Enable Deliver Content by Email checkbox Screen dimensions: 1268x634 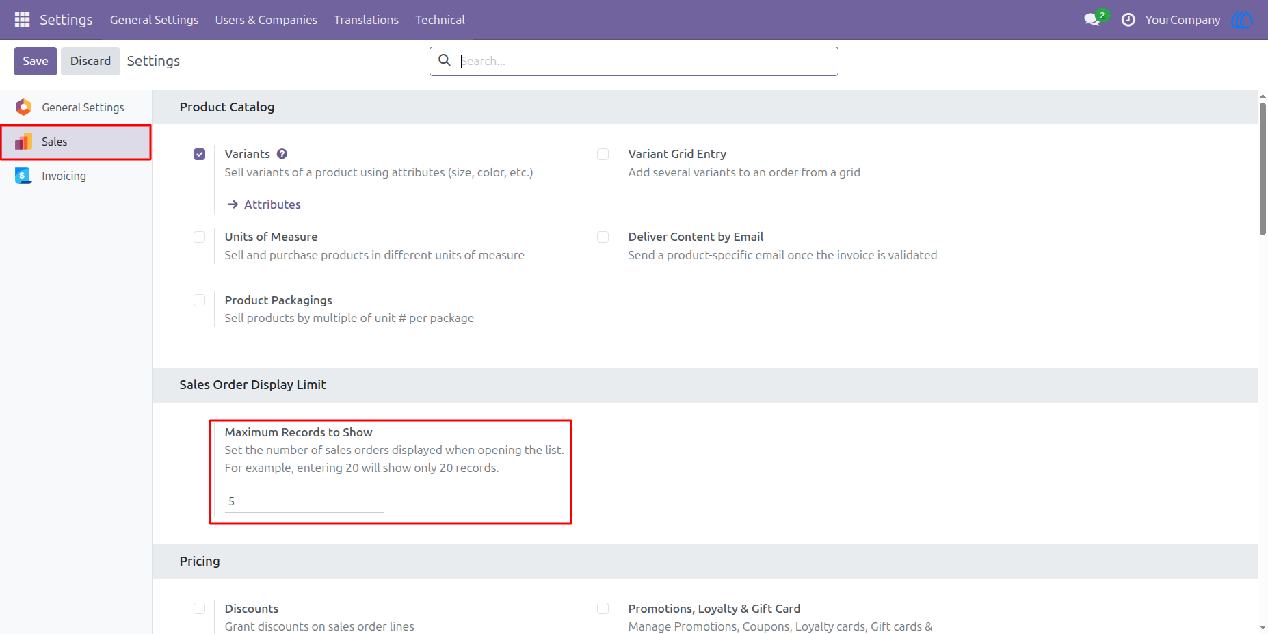[603, 237]
